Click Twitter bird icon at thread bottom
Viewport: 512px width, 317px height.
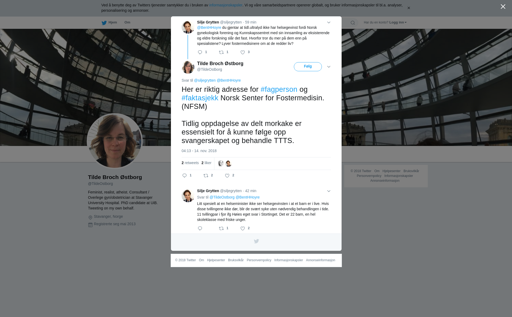[x=256, y=241]
